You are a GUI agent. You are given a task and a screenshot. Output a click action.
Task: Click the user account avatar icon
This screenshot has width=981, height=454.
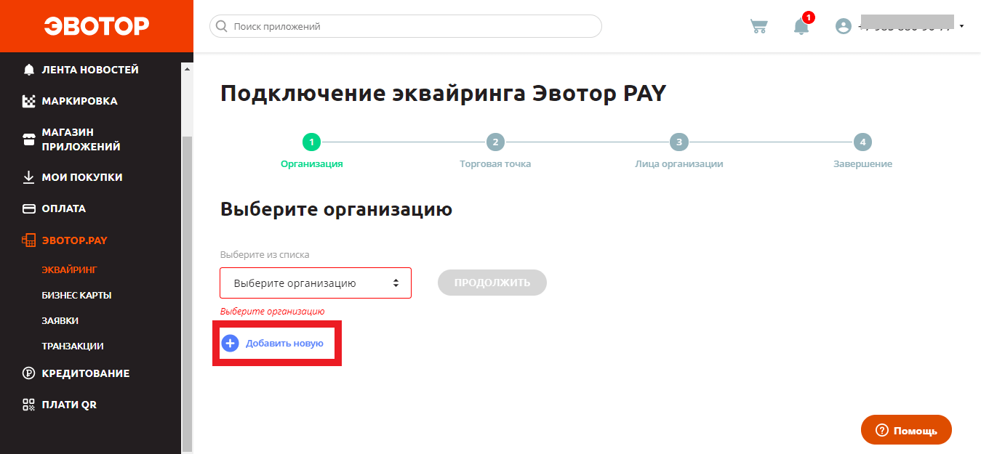coord(844,26)
